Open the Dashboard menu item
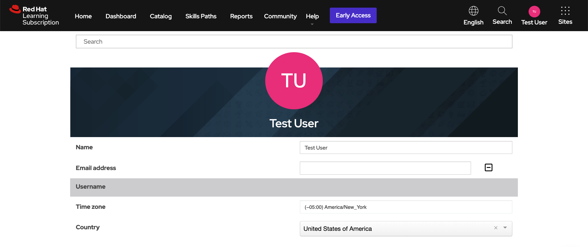 pyautogui.click(x=121, y=16)
